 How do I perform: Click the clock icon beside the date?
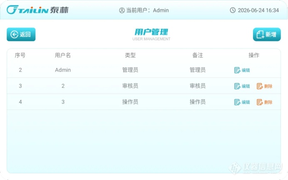click(233, 10)
